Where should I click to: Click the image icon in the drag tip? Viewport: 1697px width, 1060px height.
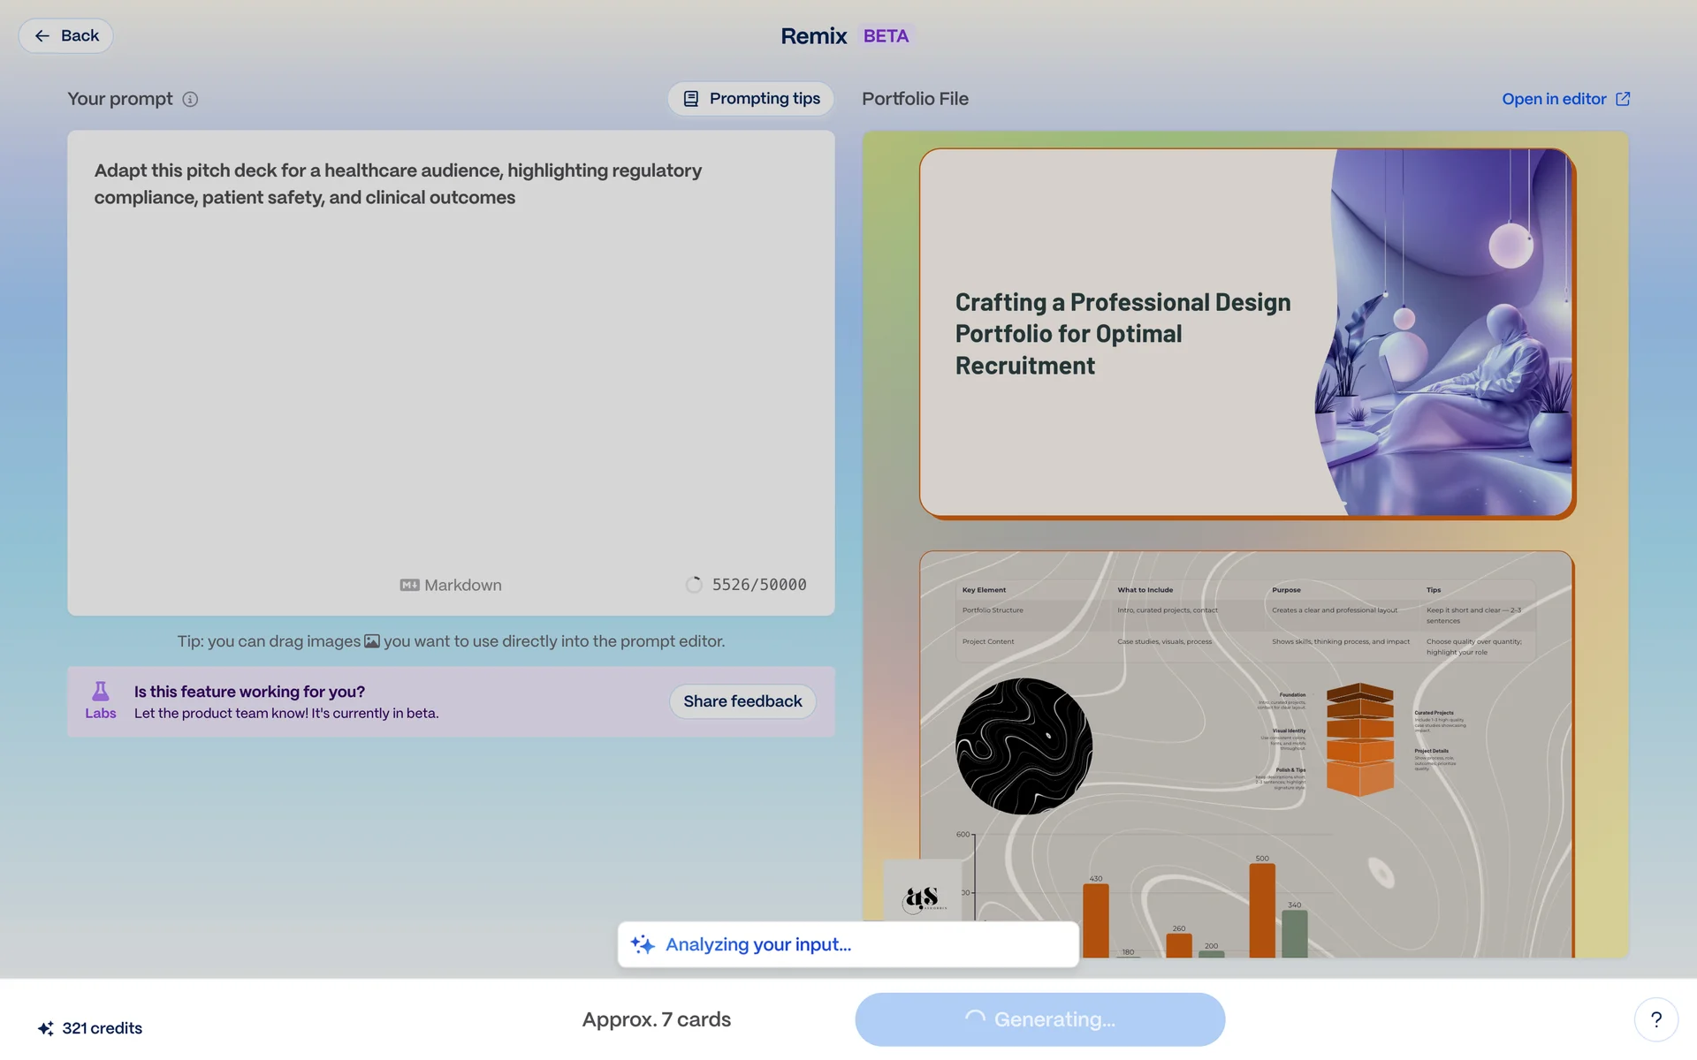(x=372, y=641)
